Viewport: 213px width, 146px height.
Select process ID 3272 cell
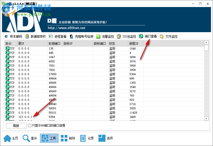coord(132,91)
